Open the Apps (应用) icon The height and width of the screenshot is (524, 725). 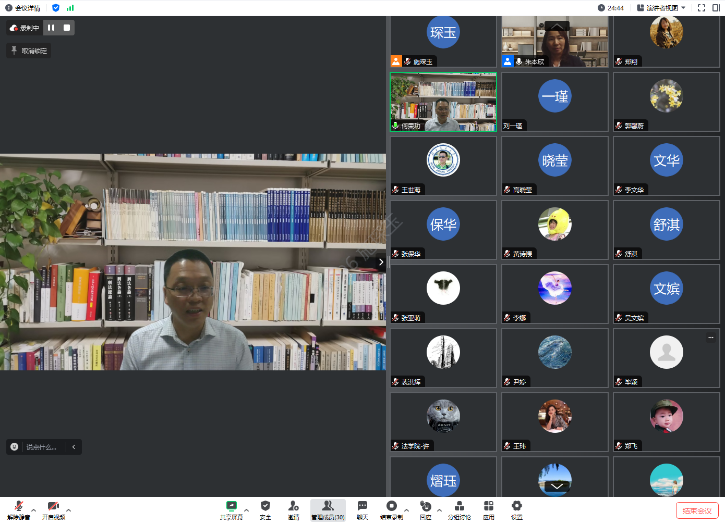point(488,506)
